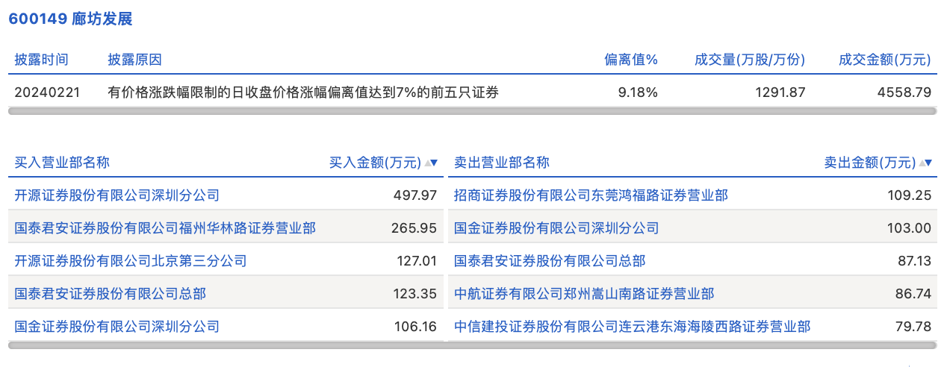This screenshot has height=367, width=947.
Task: Open 中信建投证券连云港东海海陵西路营业部 link
Action: 632,327
